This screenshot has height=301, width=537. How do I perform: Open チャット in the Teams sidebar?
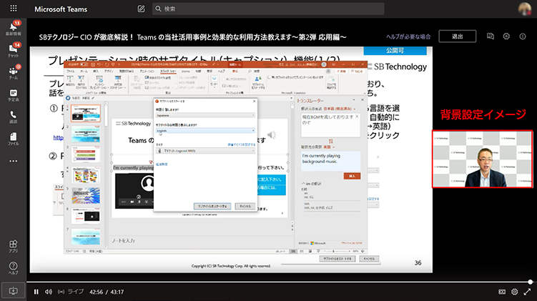(14, 51)
